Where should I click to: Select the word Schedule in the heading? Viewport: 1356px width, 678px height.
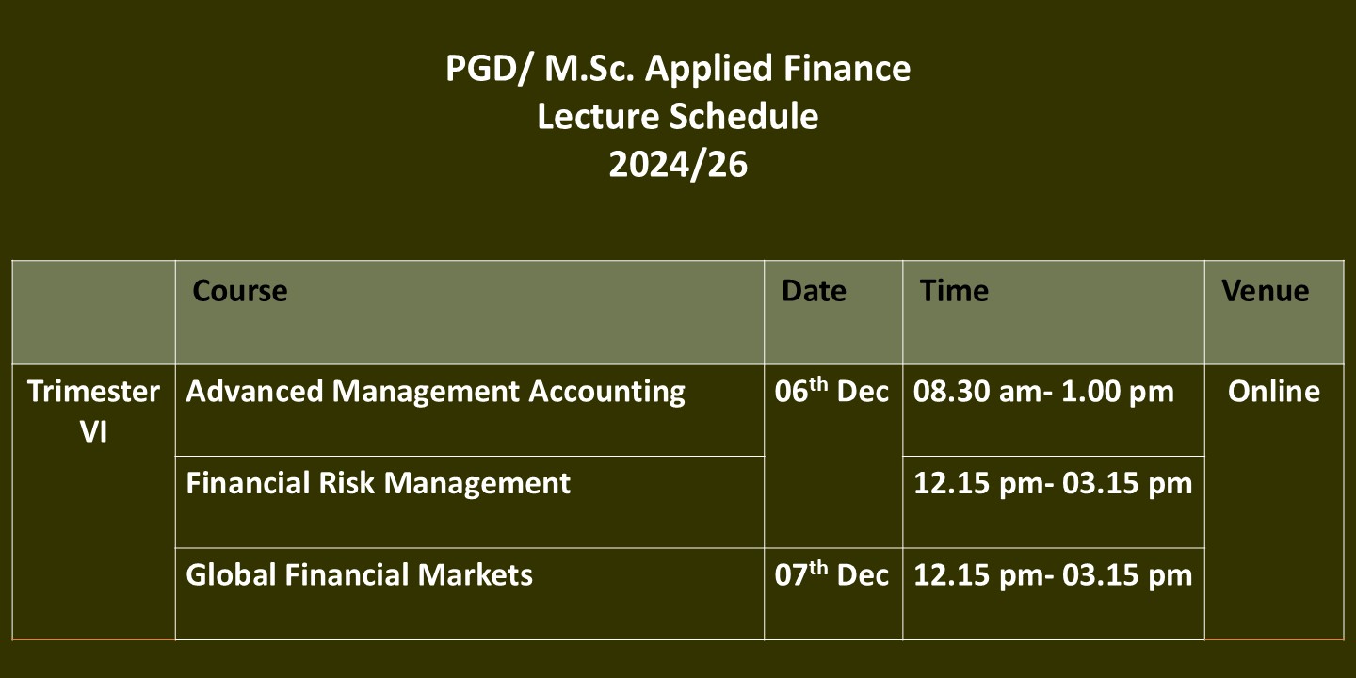[743, 117]
